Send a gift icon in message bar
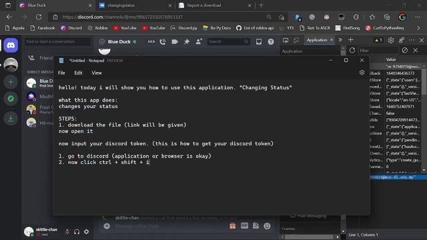Screen dimensions: 427x240 [x=232, y=225]
